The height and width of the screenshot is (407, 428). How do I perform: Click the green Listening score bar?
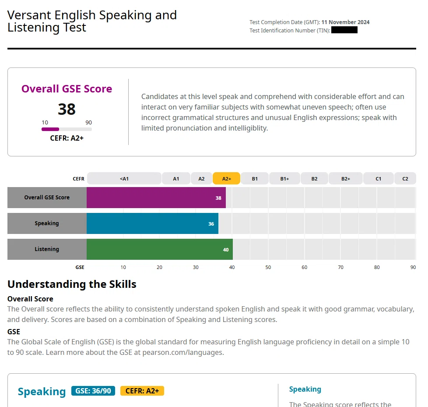pos(160,249)
